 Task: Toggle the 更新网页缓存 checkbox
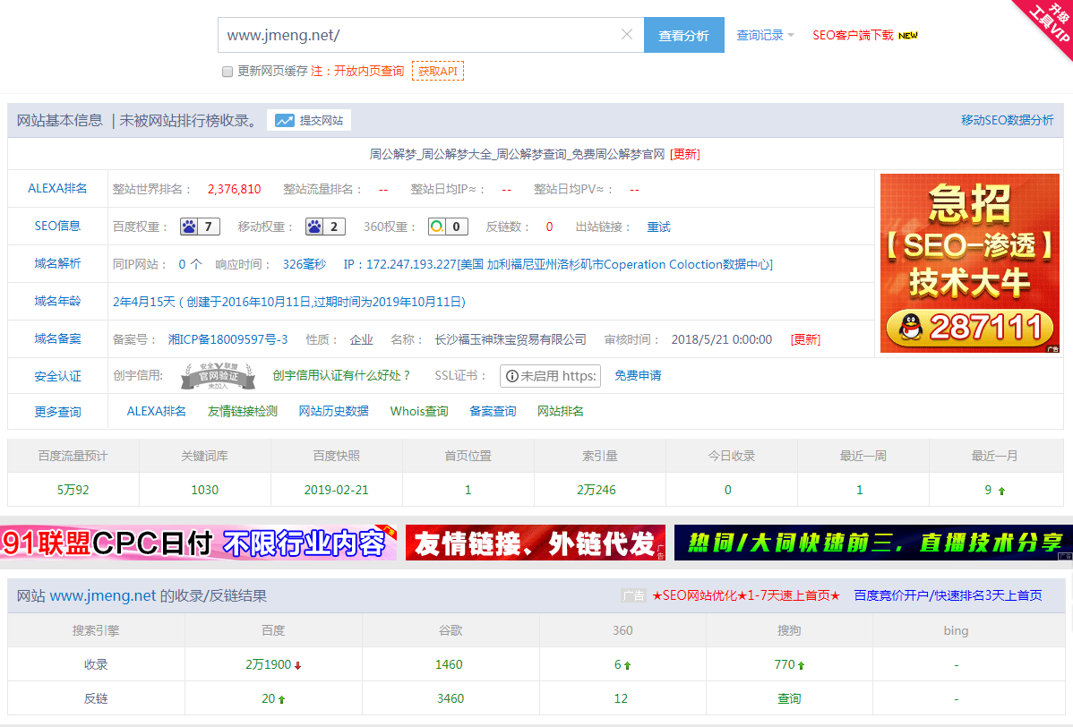tap(227, 72)
